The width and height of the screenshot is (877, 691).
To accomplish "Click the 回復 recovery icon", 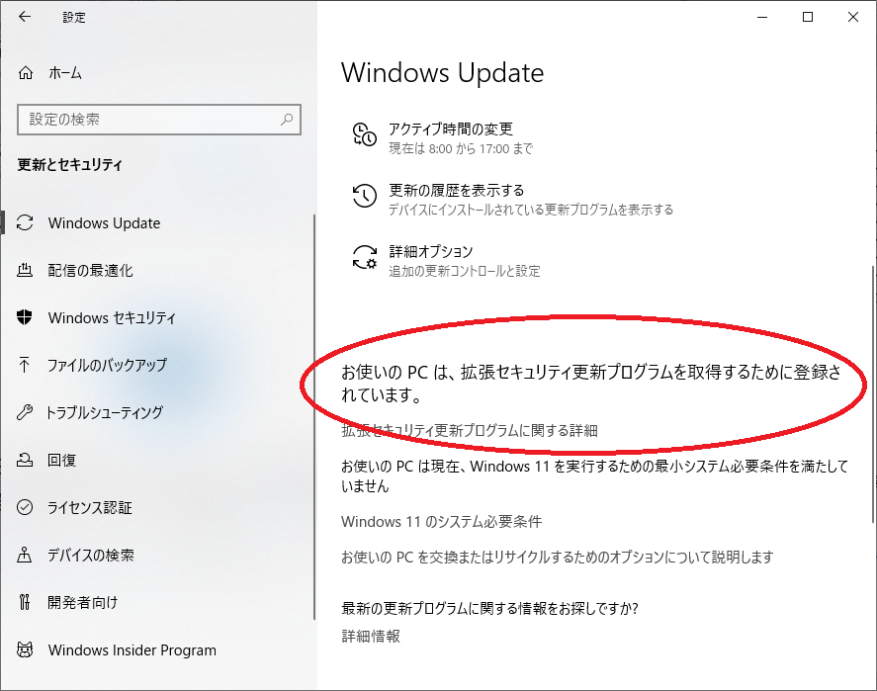I will click(x=25, y=460).
